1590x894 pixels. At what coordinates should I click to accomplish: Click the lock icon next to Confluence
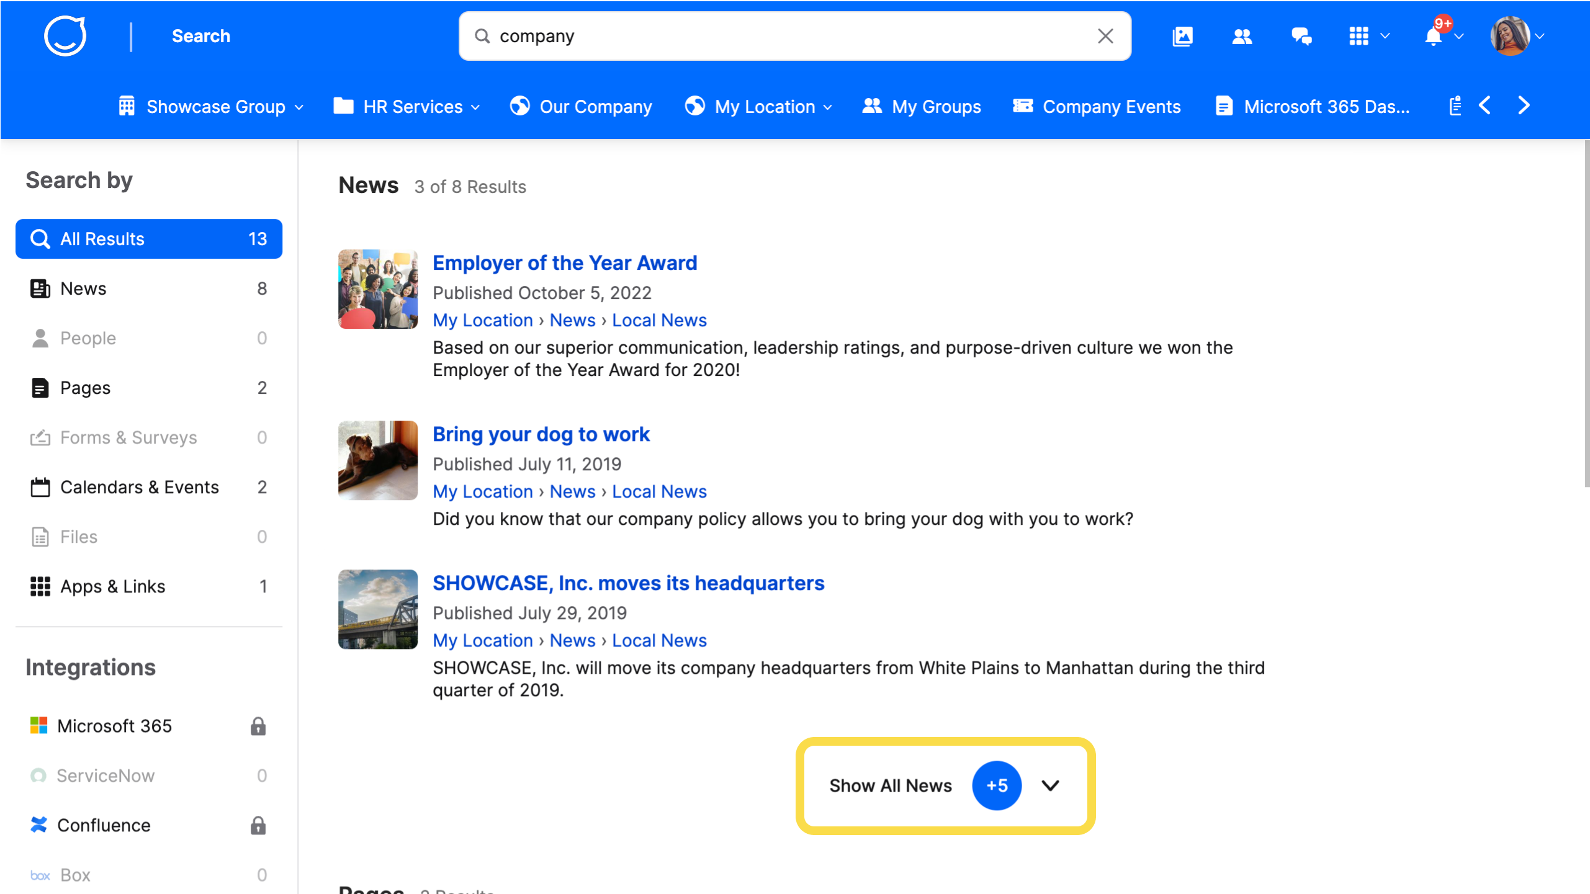258,825
